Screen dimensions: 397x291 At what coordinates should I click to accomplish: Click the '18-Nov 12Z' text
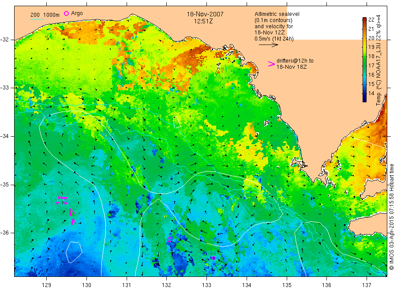tap(270, 33)
